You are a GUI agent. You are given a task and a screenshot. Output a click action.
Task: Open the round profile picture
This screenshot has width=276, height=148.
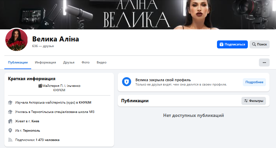[16, 40]
